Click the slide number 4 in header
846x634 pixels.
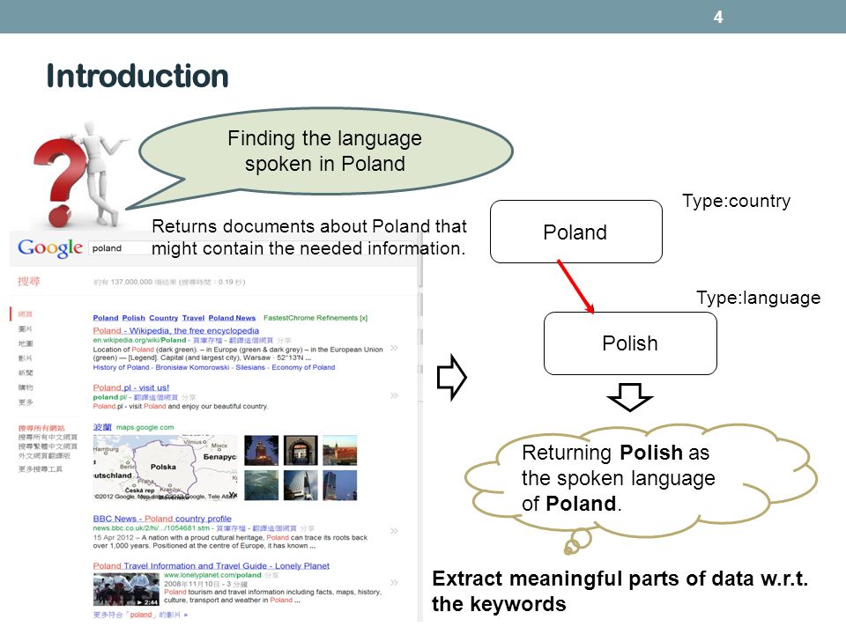(x=718, y=17)
